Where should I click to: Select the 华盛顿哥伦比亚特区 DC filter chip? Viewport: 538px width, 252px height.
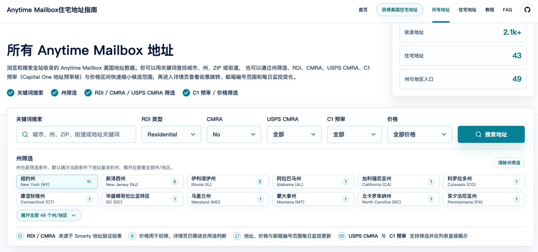pos(142,199)
